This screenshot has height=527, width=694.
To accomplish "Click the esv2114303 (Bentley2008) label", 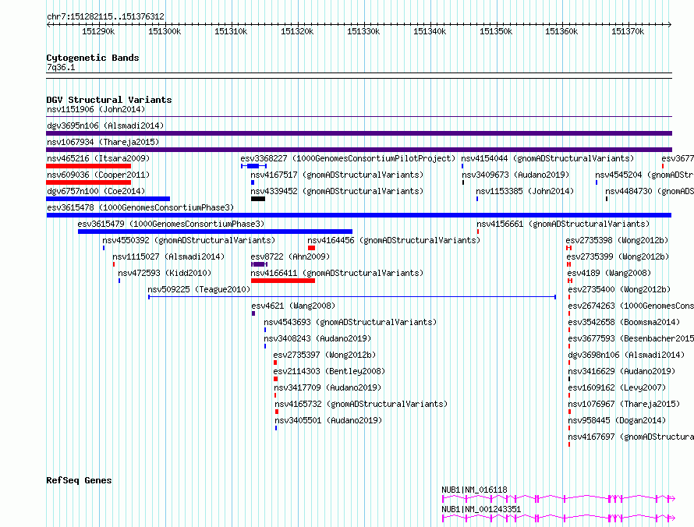I will pos(329,371).
